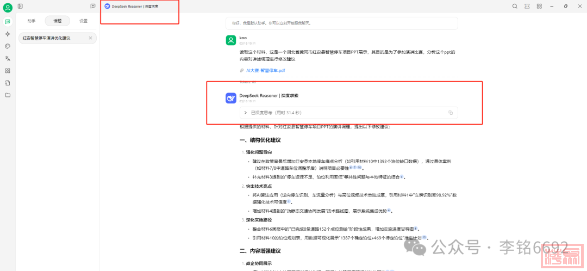Open the grid apps icon in top bar
Viewport: 587px width, 271px height.
point(539,6)
